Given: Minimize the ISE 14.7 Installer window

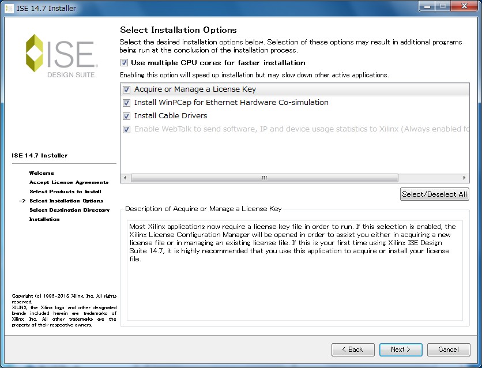Looking at the screenshot, I should click(x=427, y=6).
